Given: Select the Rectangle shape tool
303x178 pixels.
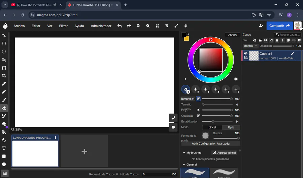Looking at the screenshot, I should [x=4, y=156].
